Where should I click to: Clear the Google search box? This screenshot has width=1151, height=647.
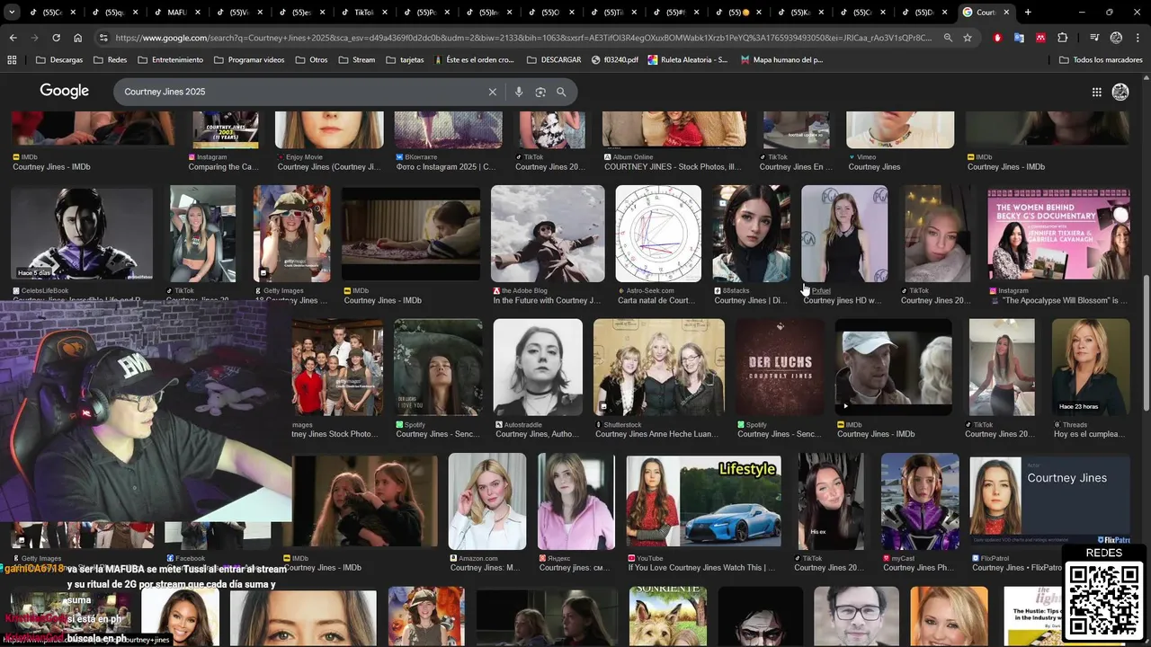coord(492,92)
